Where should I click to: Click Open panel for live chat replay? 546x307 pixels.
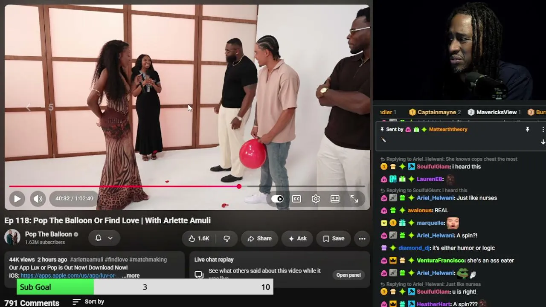pos(349,275)
